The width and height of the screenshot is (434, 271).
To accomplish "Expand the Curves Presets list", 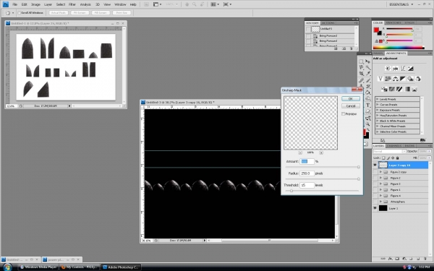I will [x=378, y=105].
